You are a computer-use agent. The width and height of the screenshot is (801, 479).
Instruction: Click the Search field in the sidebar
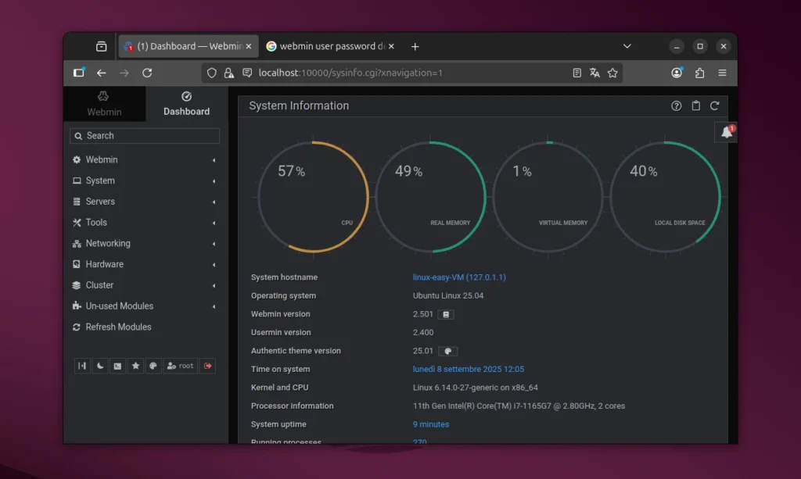(x=144, y=135)
